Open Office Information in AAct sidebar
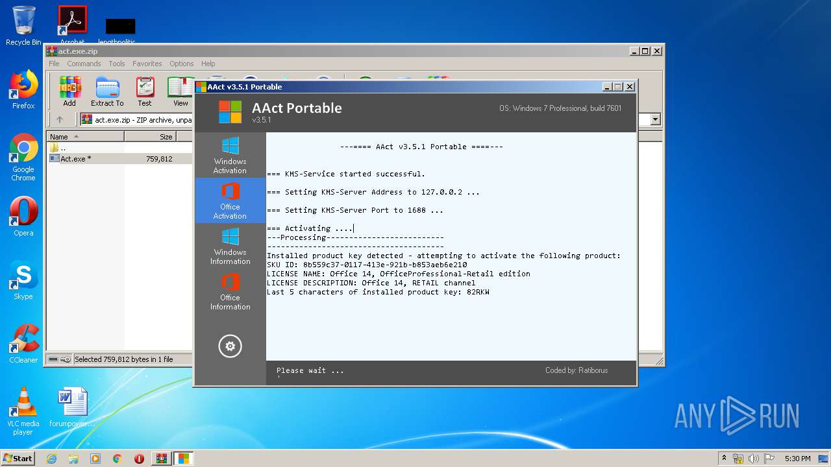831x467 pixels. coord(230,291)
